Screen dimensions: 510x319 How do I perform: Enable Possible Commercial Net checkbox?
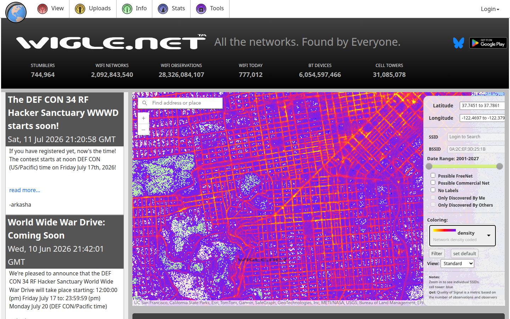pyautogui.click(x=433, y=183)
